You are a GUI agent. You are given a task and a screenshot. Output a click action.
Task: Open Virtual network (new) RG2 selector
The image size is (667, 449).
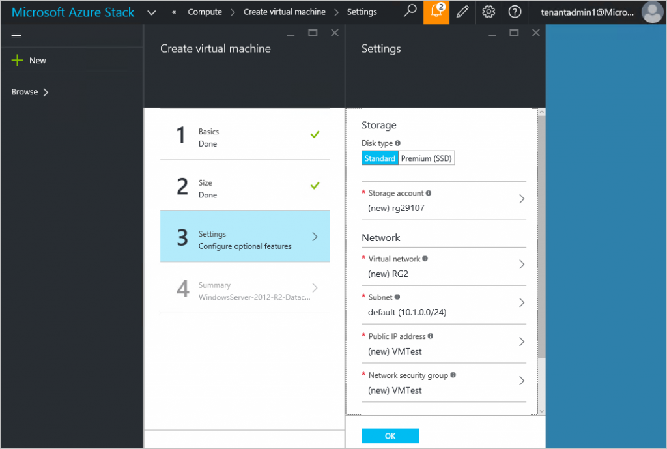(x=444, y=267)
